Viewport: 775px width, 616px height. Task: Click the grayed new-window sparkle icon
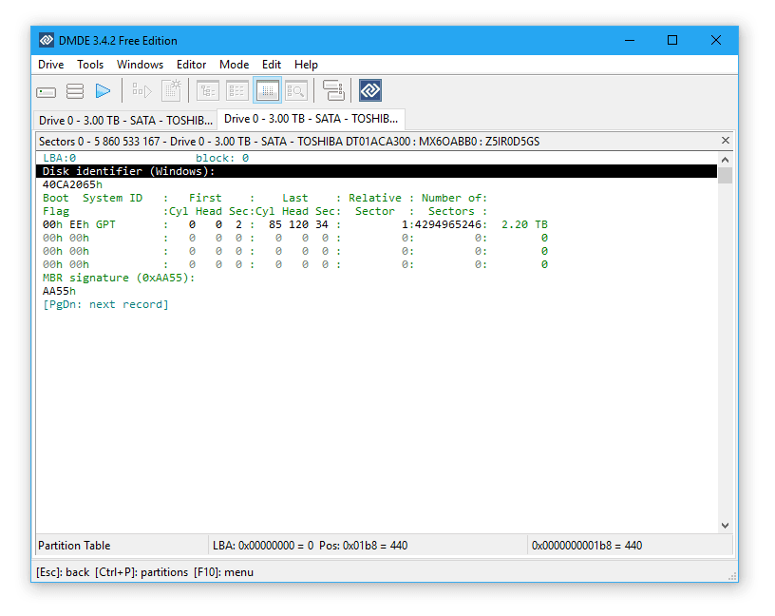point(172,90)
